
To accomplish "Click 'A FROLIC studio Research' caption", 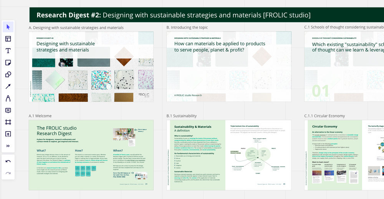I will 188,95.
